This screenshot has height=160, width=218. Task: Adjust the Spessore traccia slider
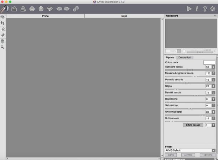190,70
